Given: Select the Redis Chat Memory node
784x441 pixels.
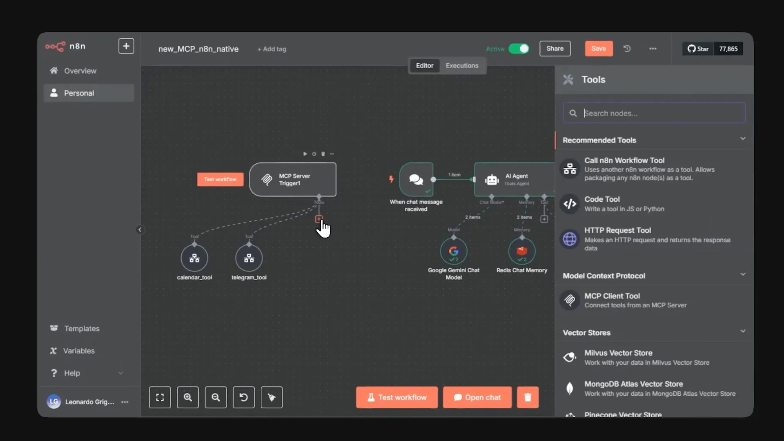Looking at the screenshot, I should [x=522, y=251].
